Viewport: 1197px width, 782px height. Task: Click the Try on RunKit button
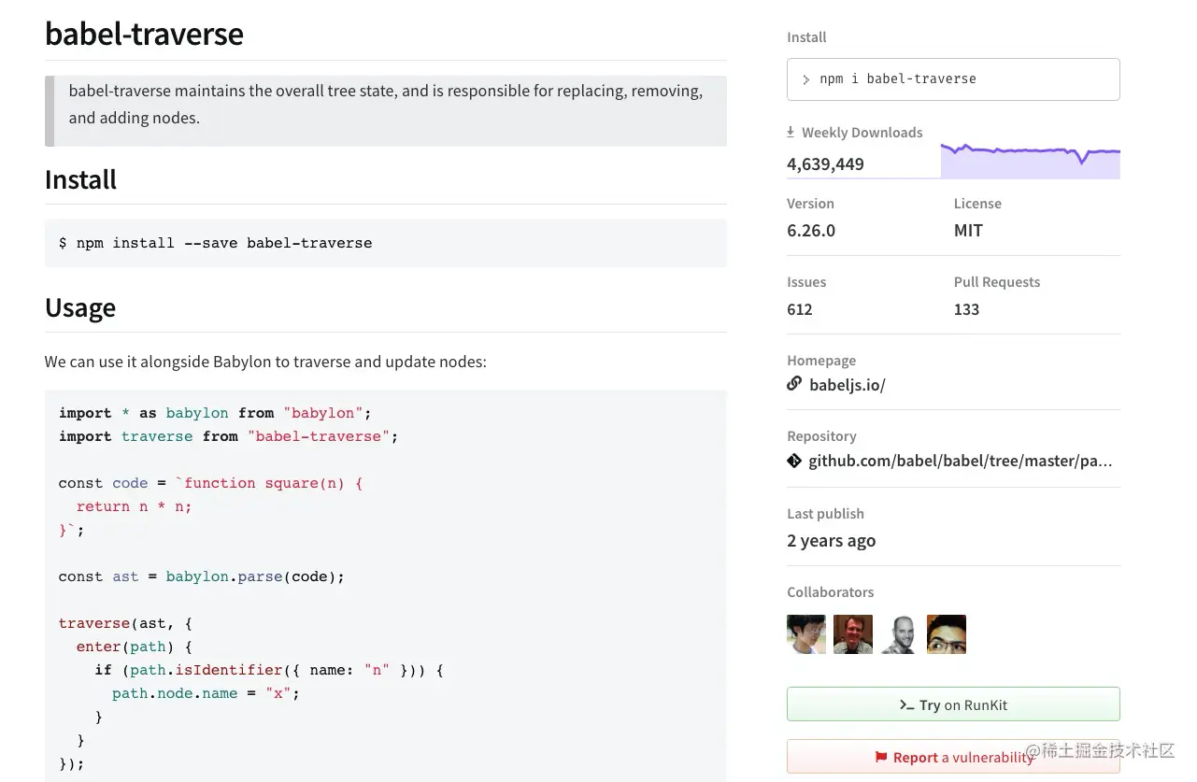(953, 704)
